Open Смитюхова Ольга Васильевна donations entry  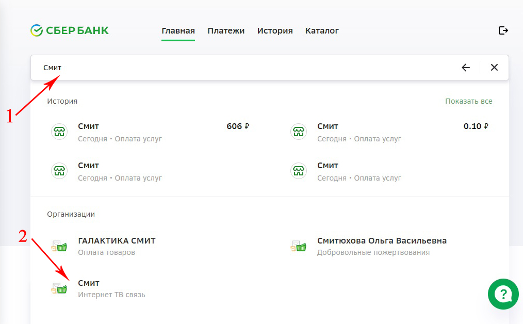(382, 246)
